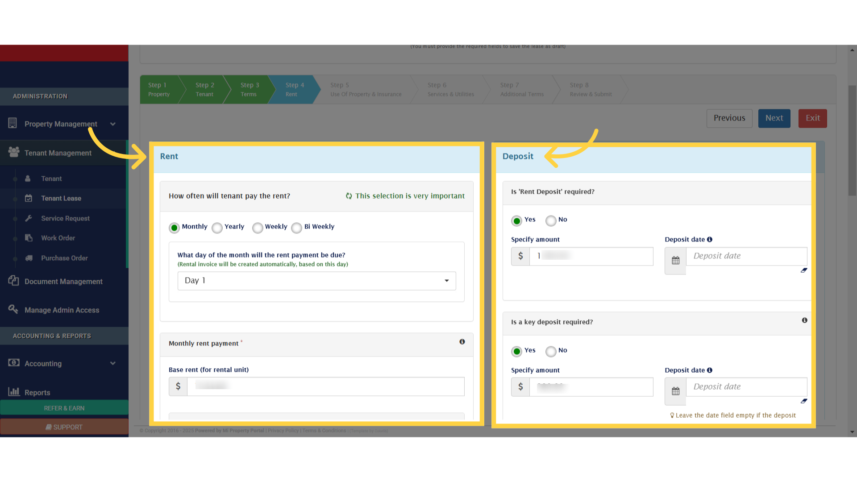Screen dimensions: 857x482
Task: Select Yearly rent frequency
Action: (x=217, y=228)
